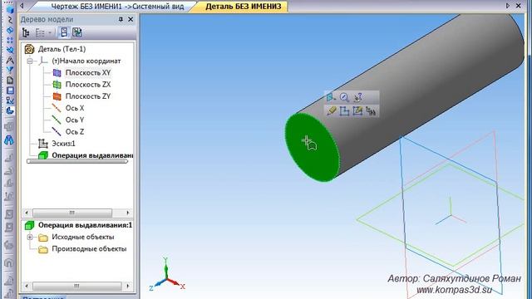Click lower pane horizontal scrollbar thumb
The image size is (532, 299).
[x=76, y=286]
